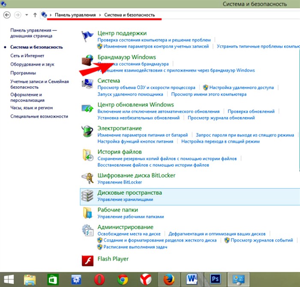This screenshot has width=300, height=287.
Task: Launch Windows Store from the taskbar
Action: pyautogui.click(x=53, y=280)
